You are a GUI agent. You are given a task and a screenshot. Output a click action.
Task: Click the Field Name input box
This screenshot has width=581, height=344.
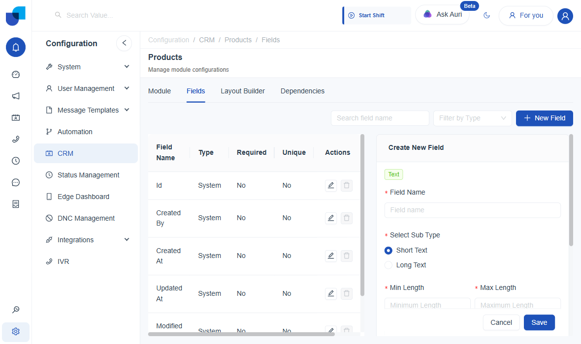(x=473, y=210)
